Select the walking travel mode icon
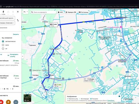 tap(3, 12)
